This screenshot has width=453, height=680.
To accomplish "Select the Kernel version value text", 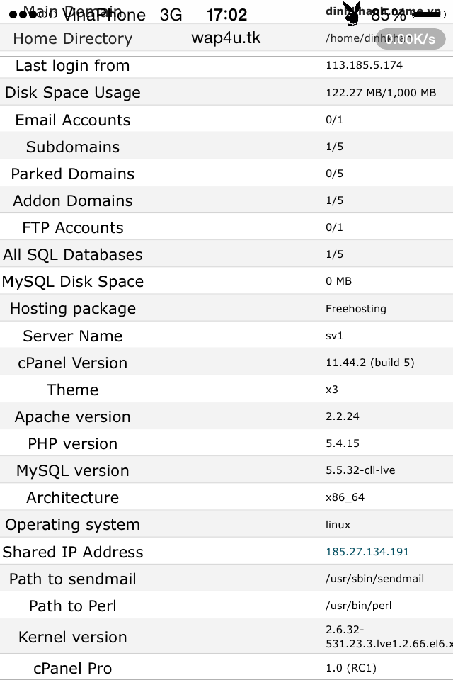I will pyautogui.click(x=385, y=637).
